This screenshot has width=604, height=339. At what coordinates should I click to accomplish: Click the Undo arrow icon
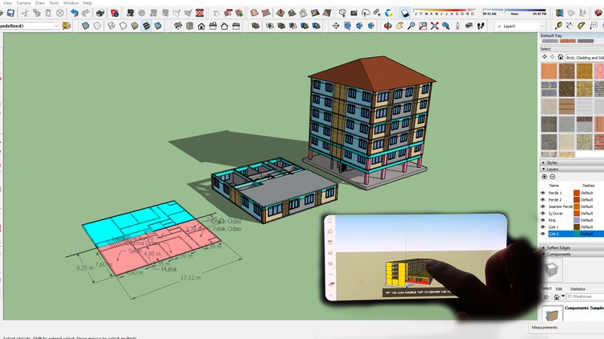click(x=73, y=14)
